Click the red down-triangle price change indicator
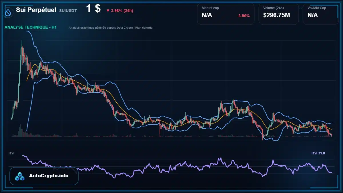This screenshot has height=193, width=343. pos(108,11)
